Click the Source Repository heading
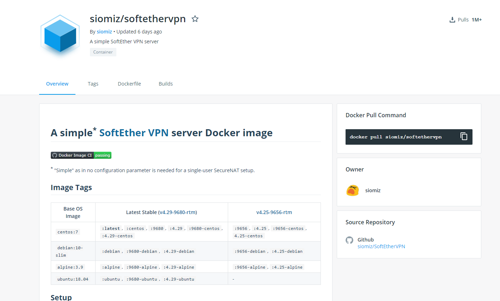This screenshot has width=500, height=301. click(x=370, y=222)
